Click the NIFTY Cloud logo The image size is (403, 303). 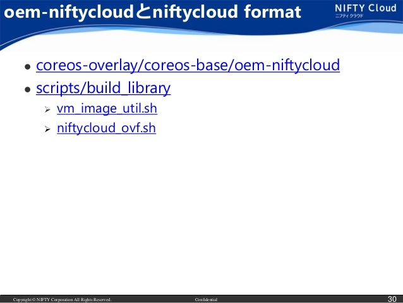[x=366, y=11]
